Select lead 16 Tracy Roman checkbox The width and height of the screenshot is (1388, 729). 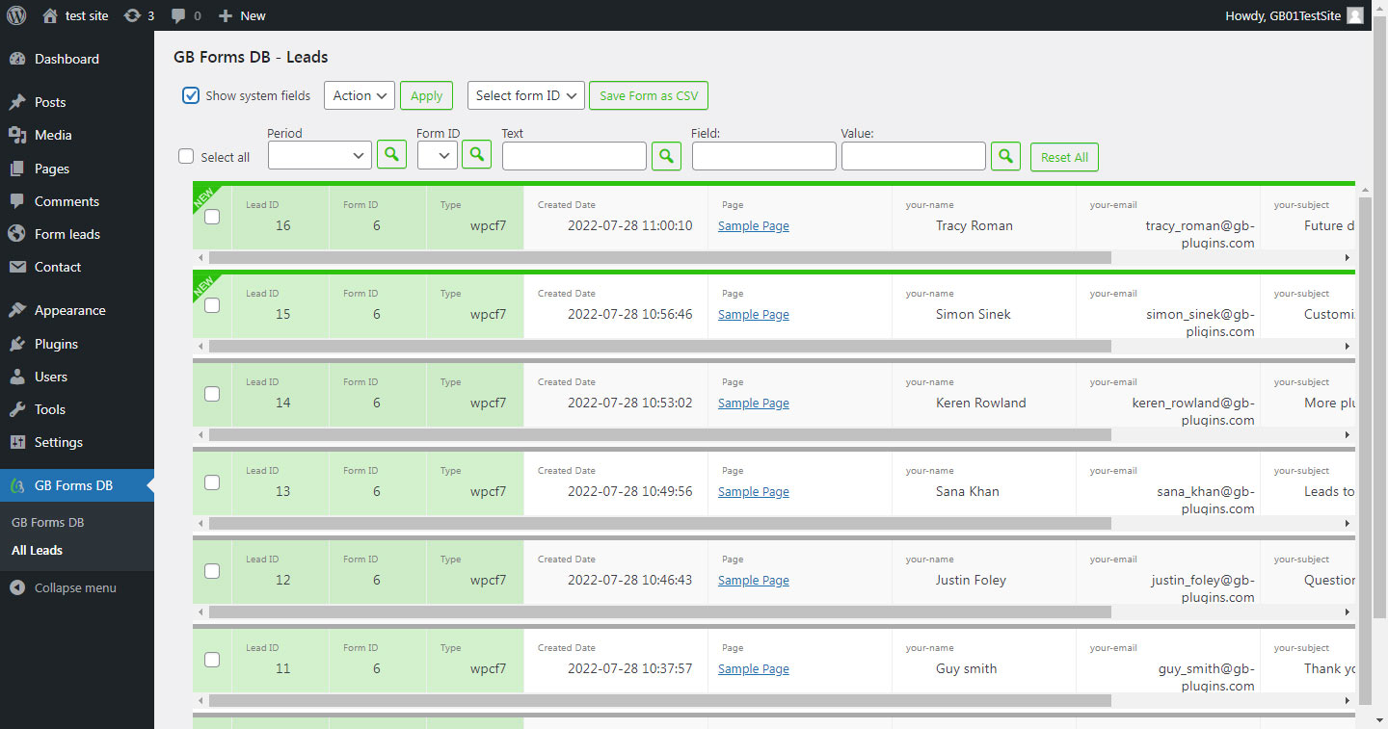(212, 217)
